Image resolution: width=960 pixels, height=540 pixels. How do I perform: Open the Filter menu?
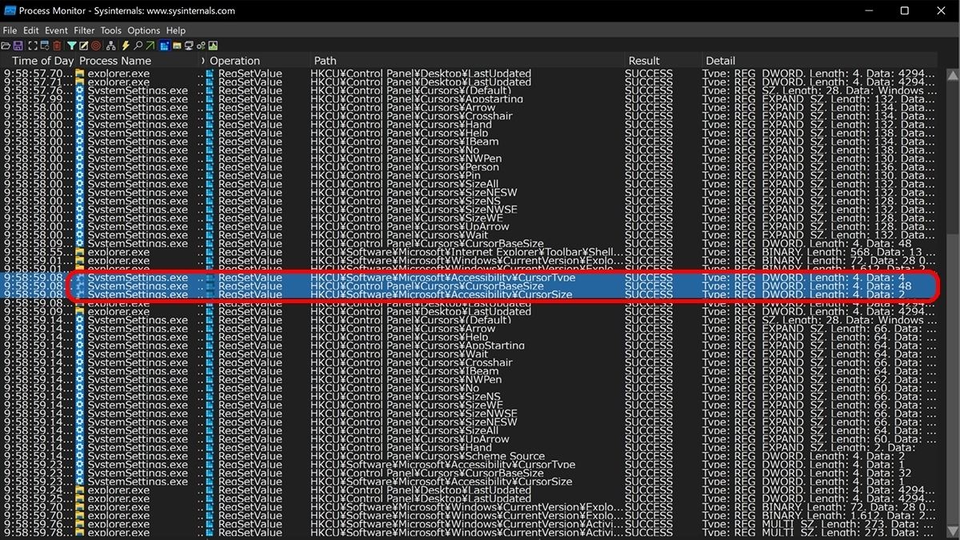pos(84,30)
